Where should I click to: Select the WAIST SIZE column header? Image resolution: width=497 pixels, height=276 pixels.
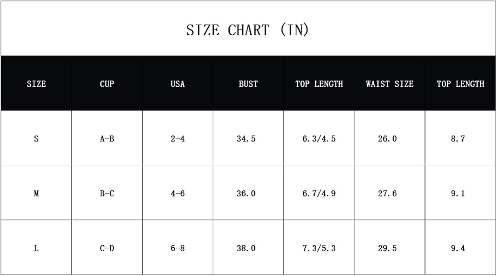tap(390, 84)
